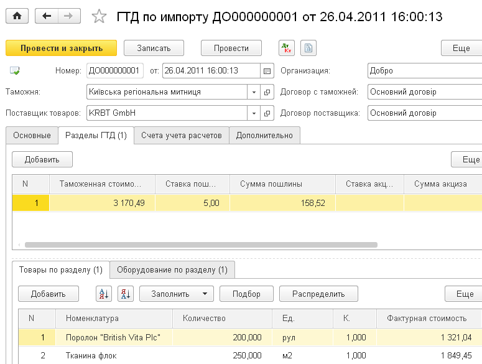482x364 pixels.
Task: Click the Распределить button
Action: point(318,294)
